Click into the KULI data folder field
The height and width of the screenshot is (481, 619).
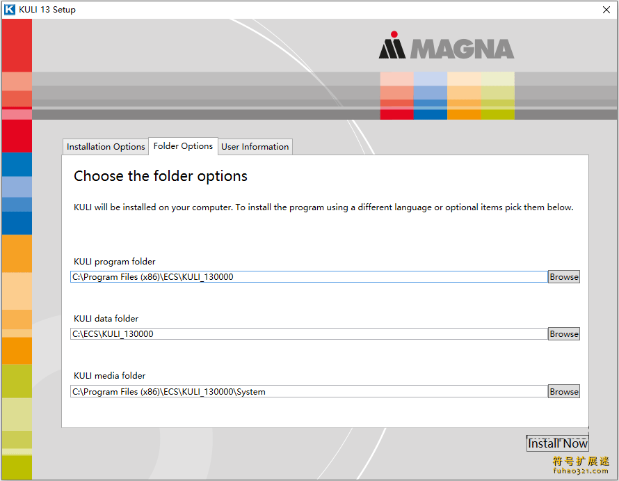309,334
